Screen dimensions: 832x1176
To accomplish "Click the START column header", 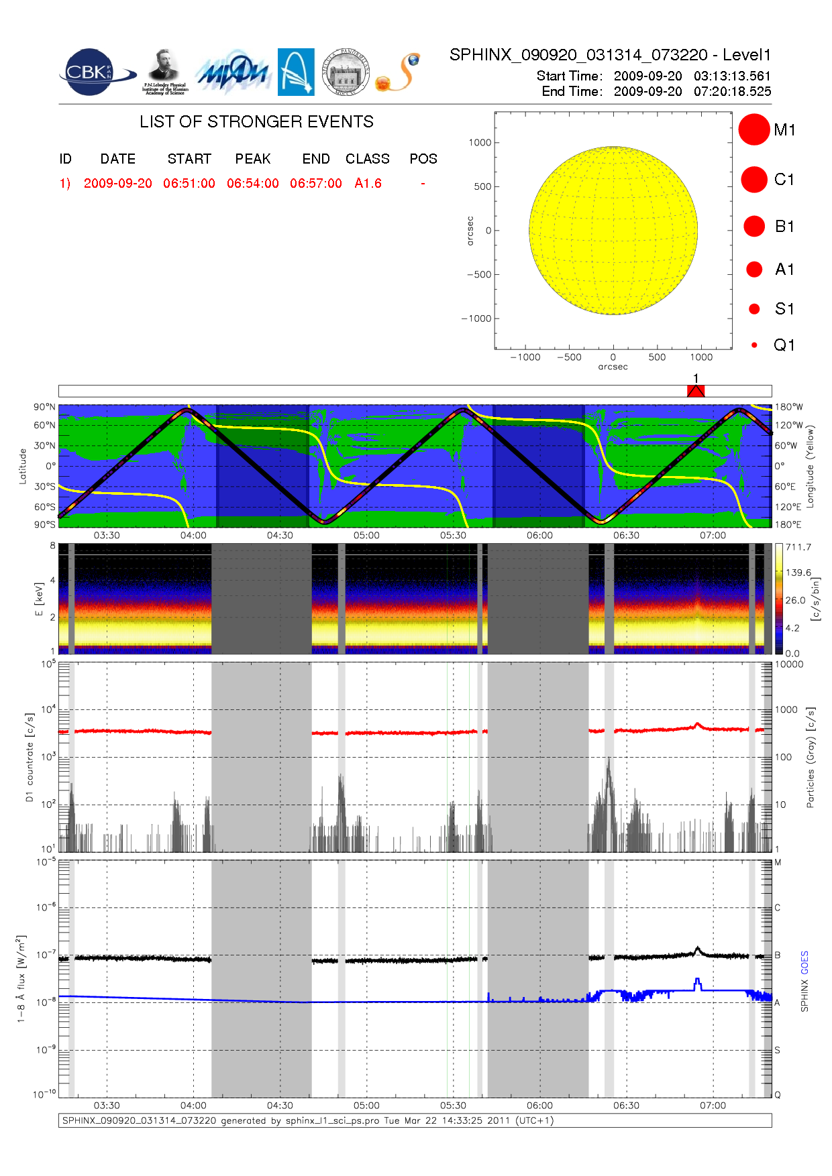I will point(189,159).
